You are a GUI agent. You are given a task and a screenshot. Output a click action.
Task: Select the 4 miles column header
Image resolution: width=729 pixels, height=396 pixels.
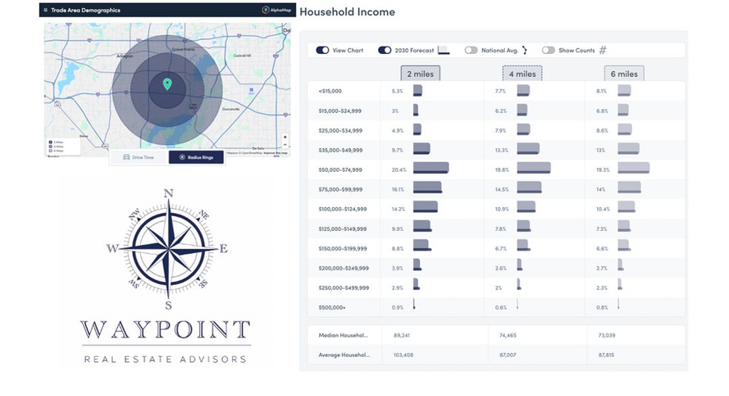(522, 73)
